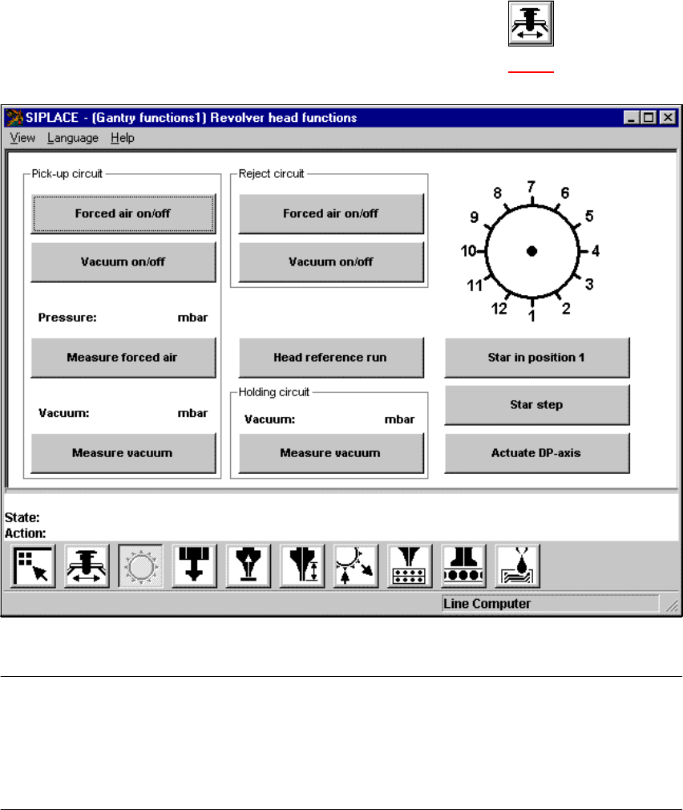Click Measure forced air button
This screenshot has height=810, width=683.
pyautogui.click(x=123, y=358)
